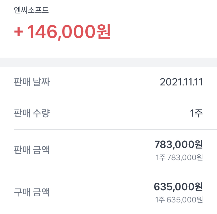
Task: Click the thin divider line below 판매 수량
Action: tap(115, 129)
